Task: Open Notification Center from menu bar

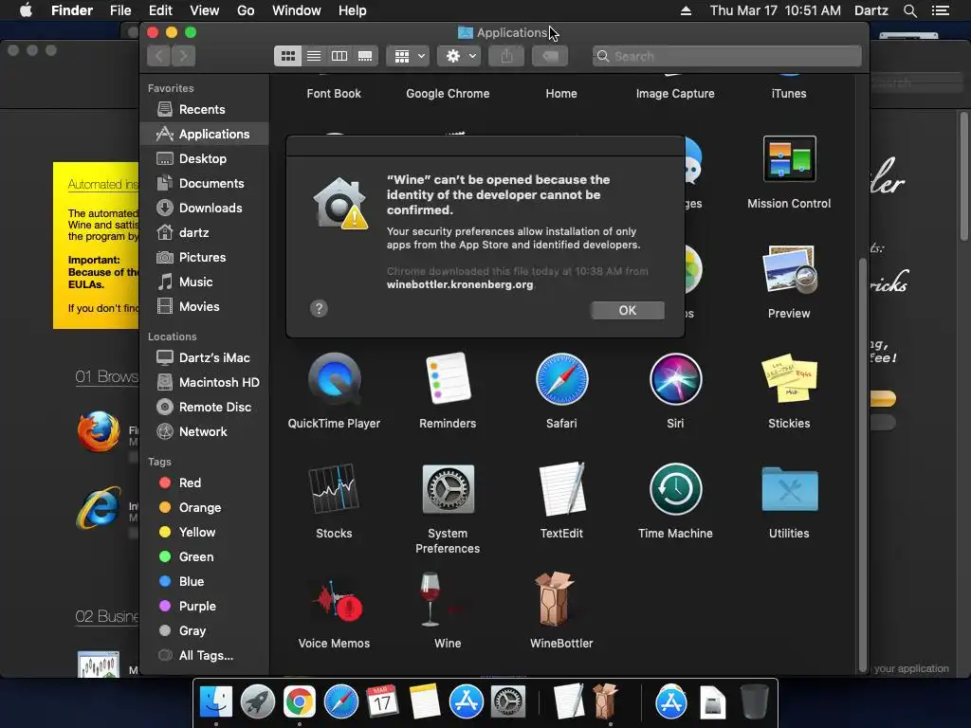Action: 941,10
